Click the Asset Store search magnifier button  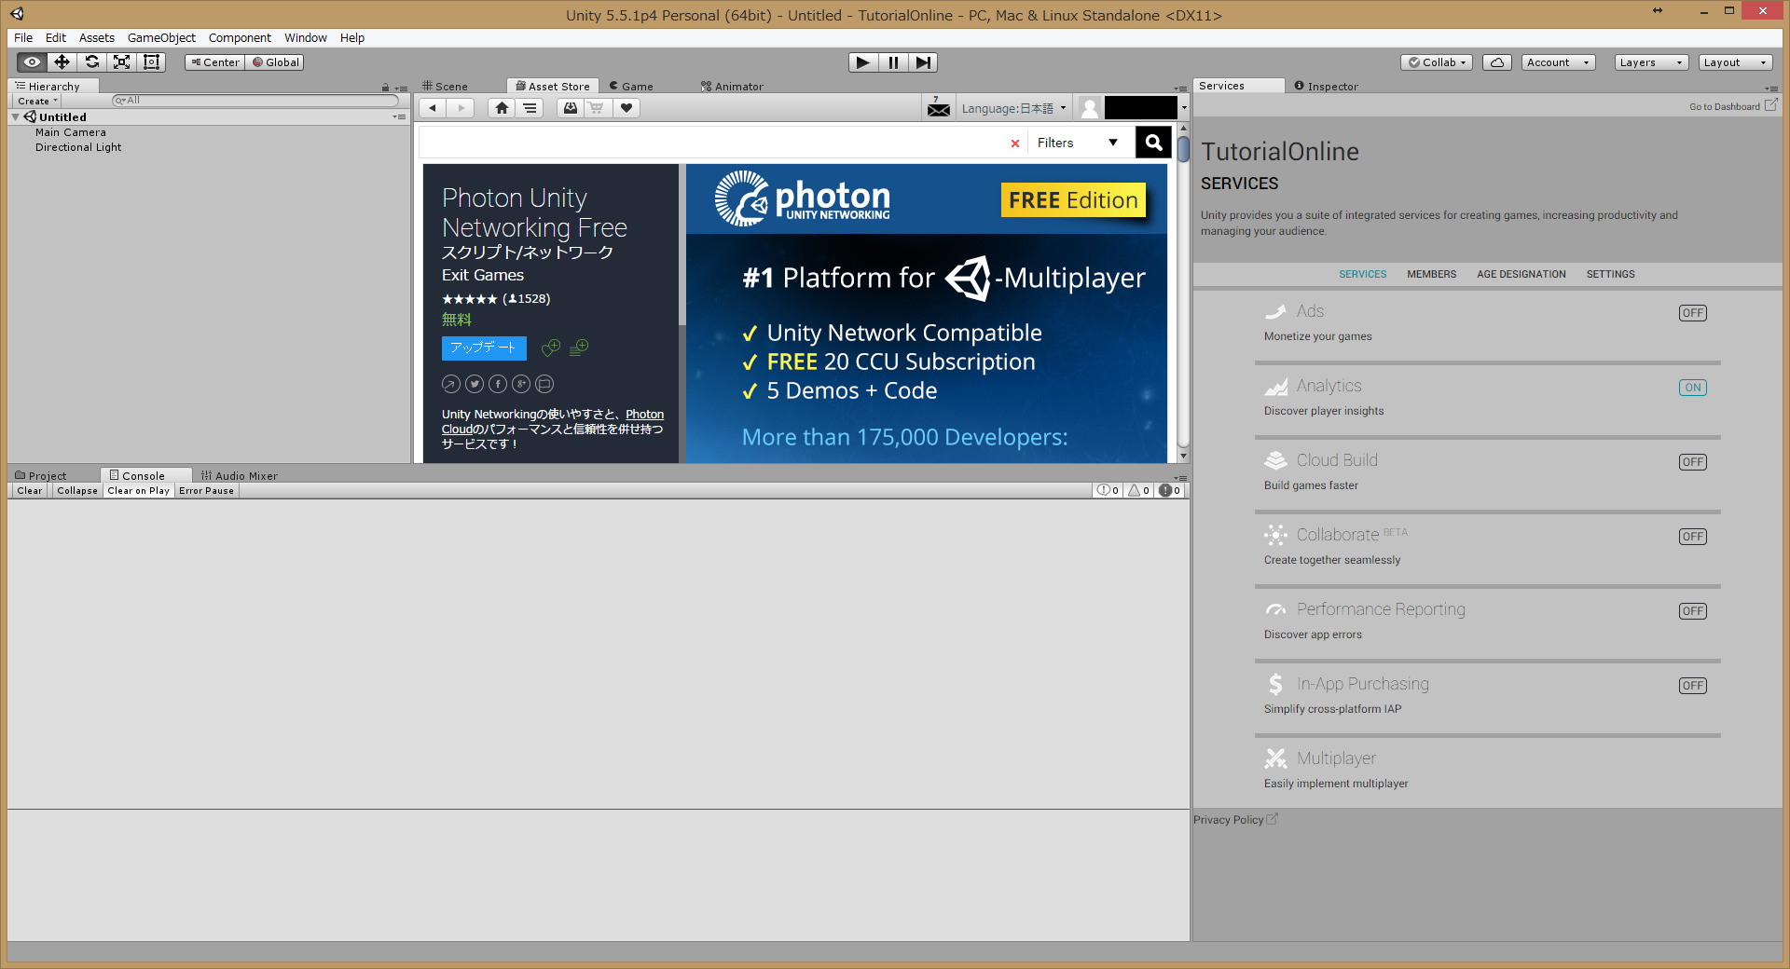point(1153,143)
